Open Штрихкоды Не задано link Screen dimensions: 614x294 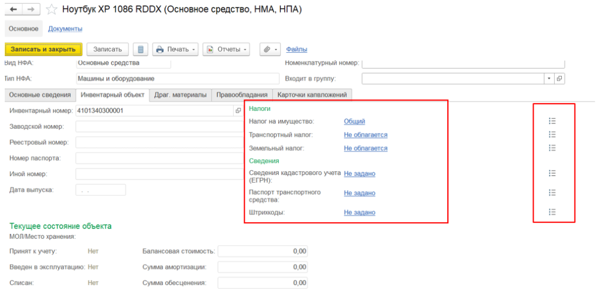tap(360, 213)
